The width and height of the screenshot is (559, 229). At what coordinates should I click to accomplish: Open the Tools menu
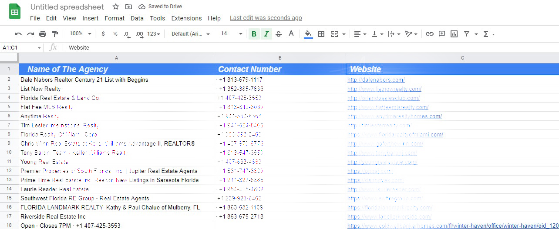click(158, 18)
